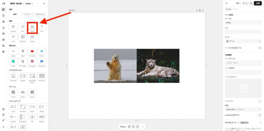Click the ページ名 input field containing Home
264x131 pixels.
pyautogui.click(x=243, y=23)
